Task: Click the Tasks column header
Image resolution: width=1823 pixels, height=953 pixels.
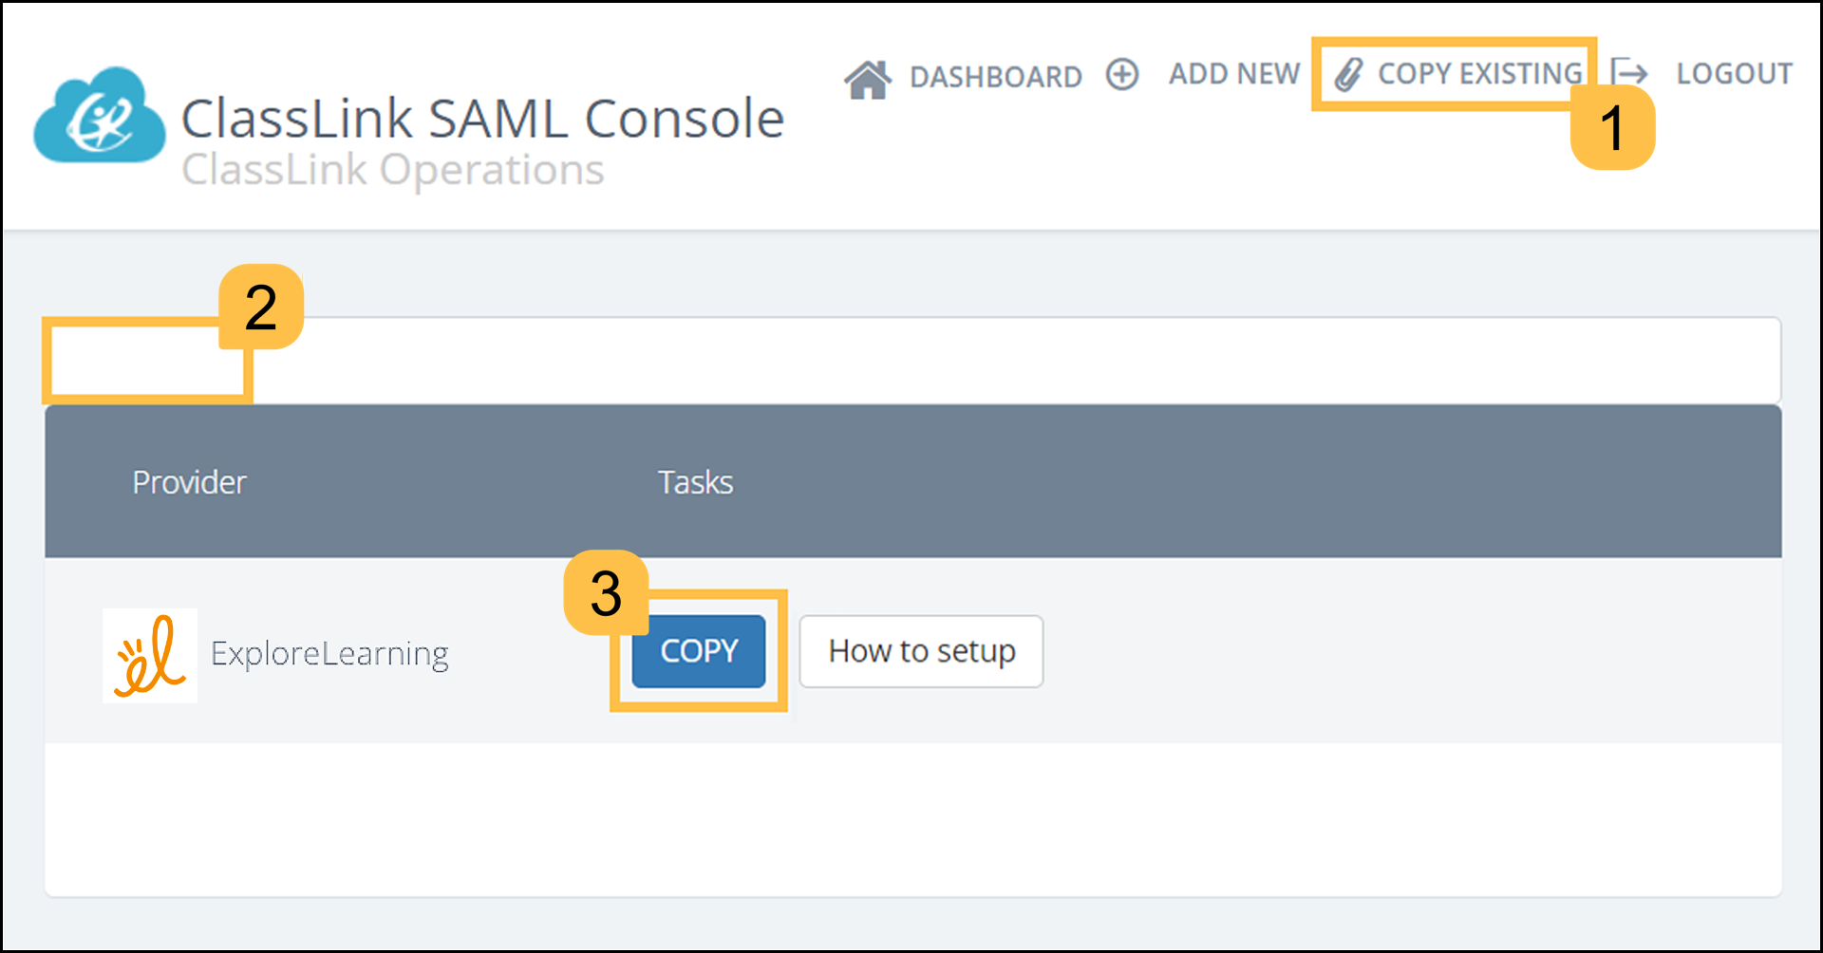Action: [x=695, y=482]
